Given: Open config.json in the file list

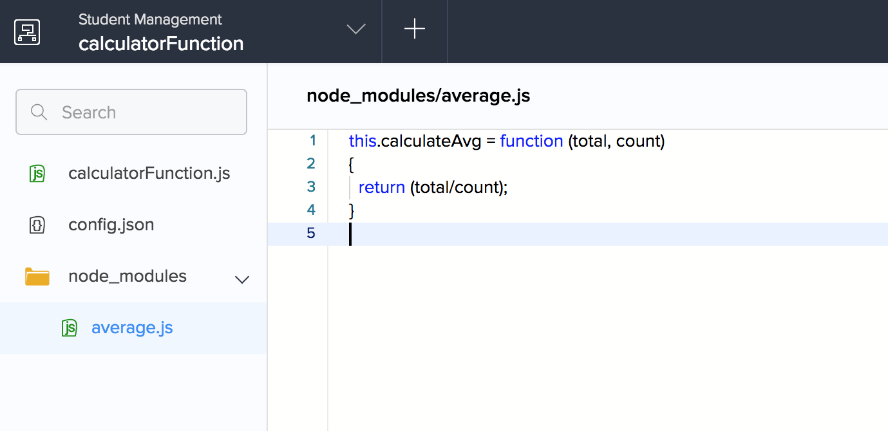Looking at the screenshot, I should [111, 225].
